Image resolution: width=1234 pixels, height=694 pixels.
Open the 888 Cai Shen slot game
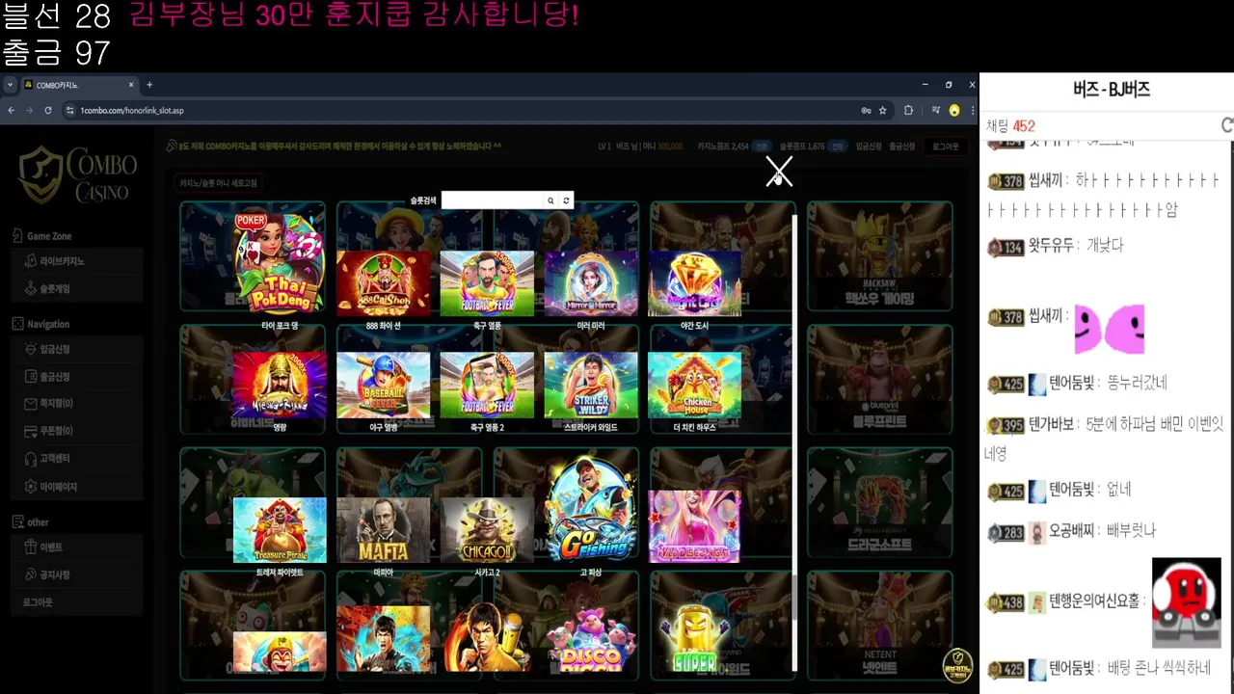(x=383, y=283)
